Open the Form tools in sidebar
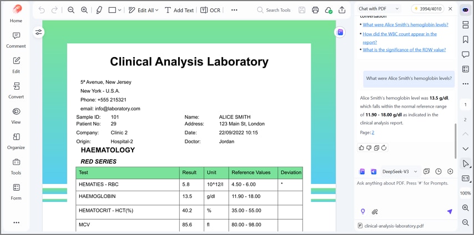Screen dimensions: 474x235 pos(16,192)
